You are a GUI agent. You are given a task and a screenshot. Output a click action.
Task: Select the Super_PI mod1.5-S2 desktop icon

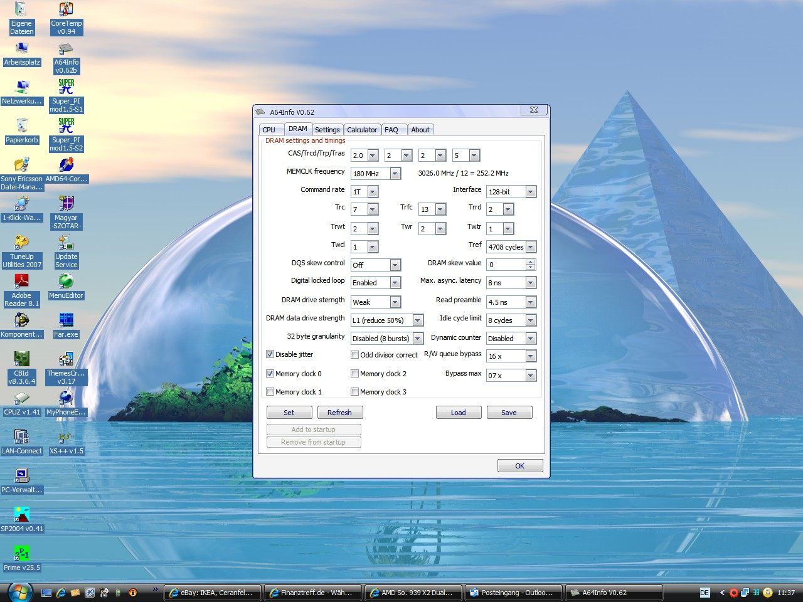(x=66, y=135)
